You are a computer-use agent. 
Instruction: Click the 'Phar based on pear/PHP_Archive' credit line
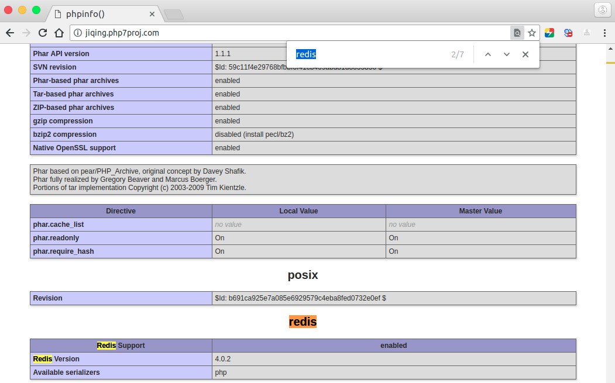pos(139,171)
